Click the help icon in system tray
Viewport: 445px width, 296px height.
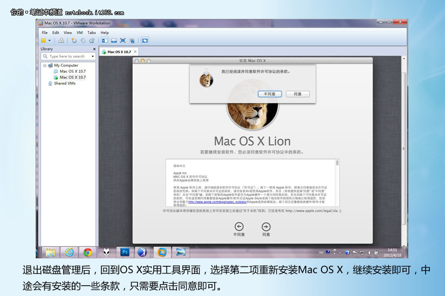pos(328,252)
